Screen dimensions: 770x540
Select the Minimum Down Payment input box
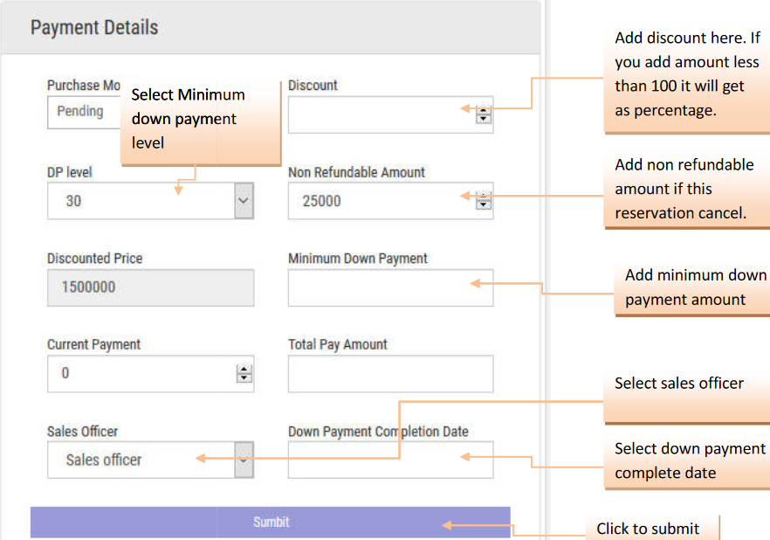[x=390, y=287]
